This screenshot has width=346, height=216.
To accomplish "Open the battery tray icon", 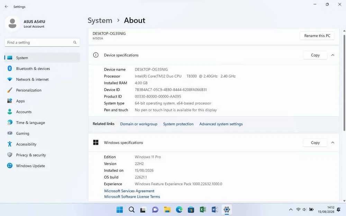I will 311,209.
